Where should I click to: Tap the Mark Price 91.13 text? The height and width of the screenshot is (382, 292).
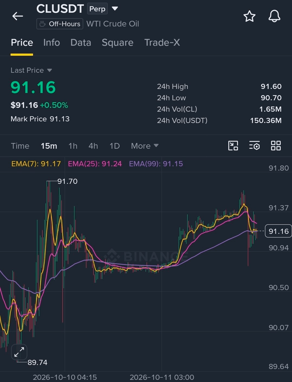click(x=40, y=119)
